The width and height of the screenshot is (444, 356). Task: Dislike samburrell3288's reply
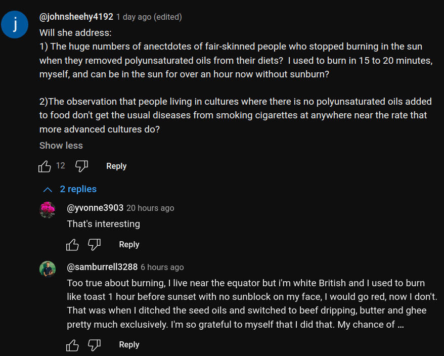pos(95,345)
